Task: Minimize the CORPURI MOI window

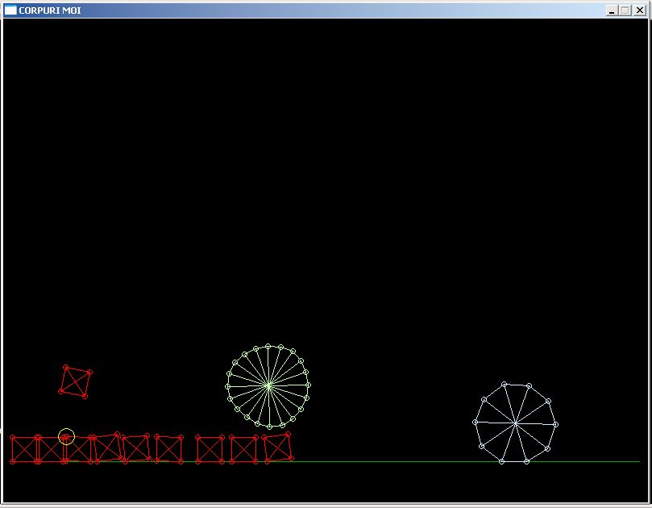Action: tap(611, 10)
